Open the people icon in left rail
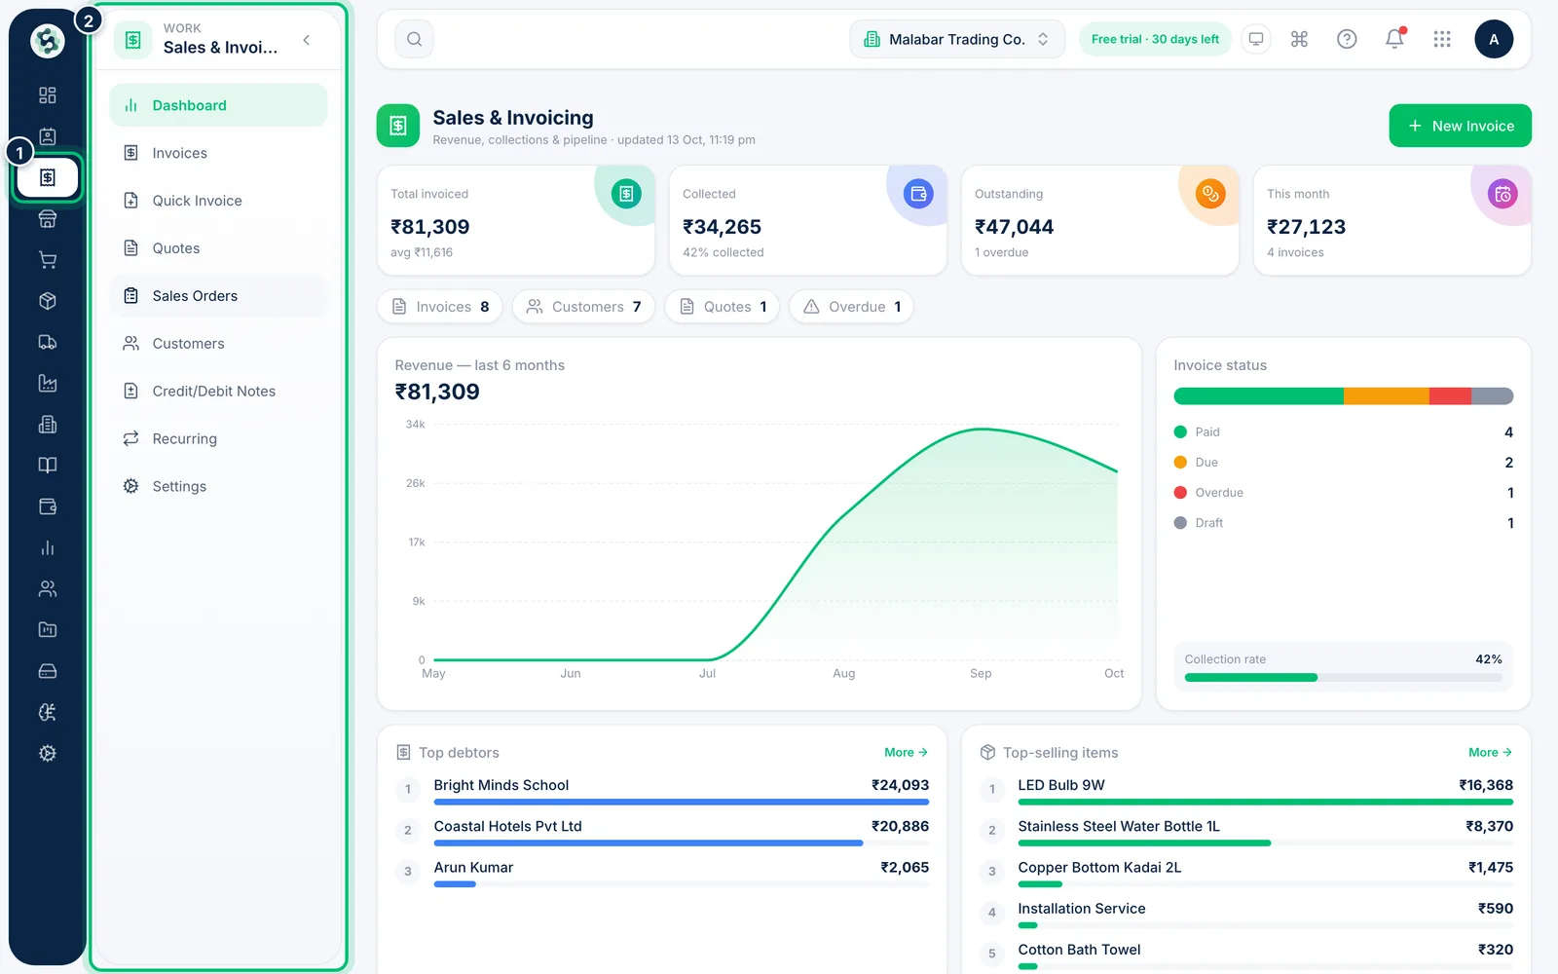 (47, 588)
